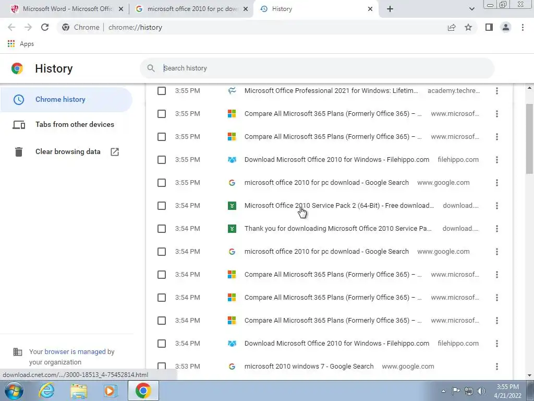This screenshot has width=534, height=401.
Task: Open actions menu for 3:54 PM Google Search entry
Action: click(x=497, y=252)
